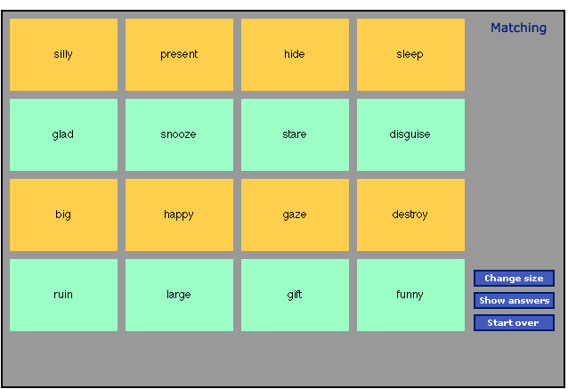
Task: Restart the game with Start over
Action: (x=514, y=323)
